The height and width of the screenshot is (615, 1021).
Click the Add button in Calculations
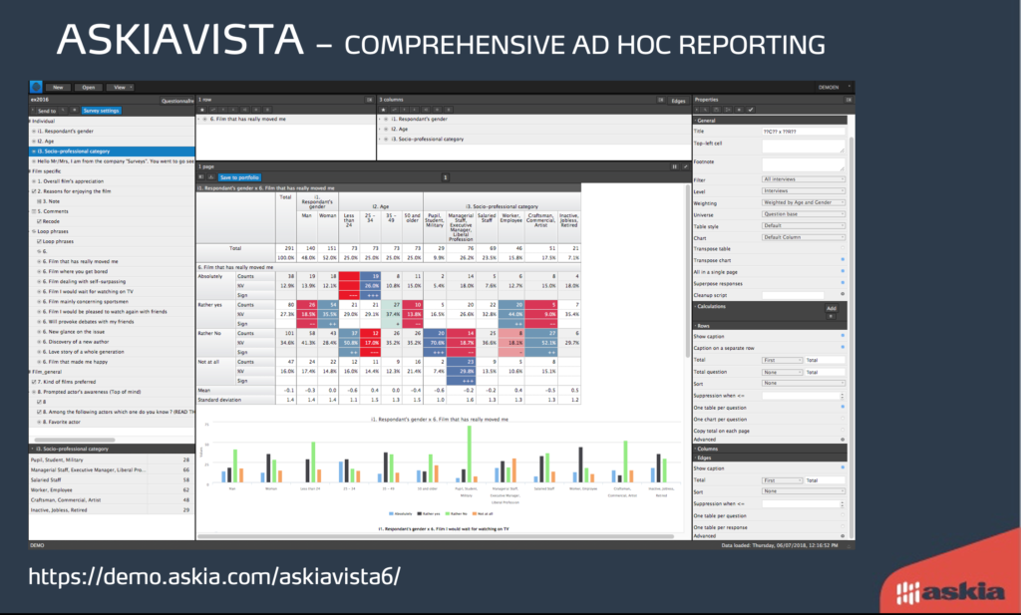pos(832,308)
